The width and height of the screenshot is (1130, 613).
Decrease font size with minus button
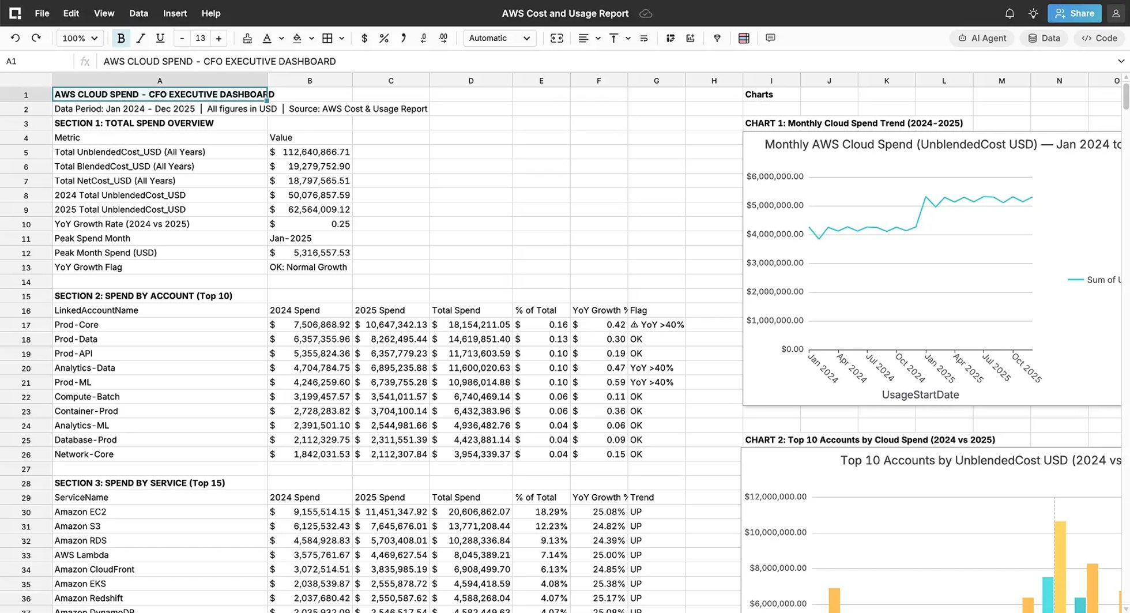[182, 38]
